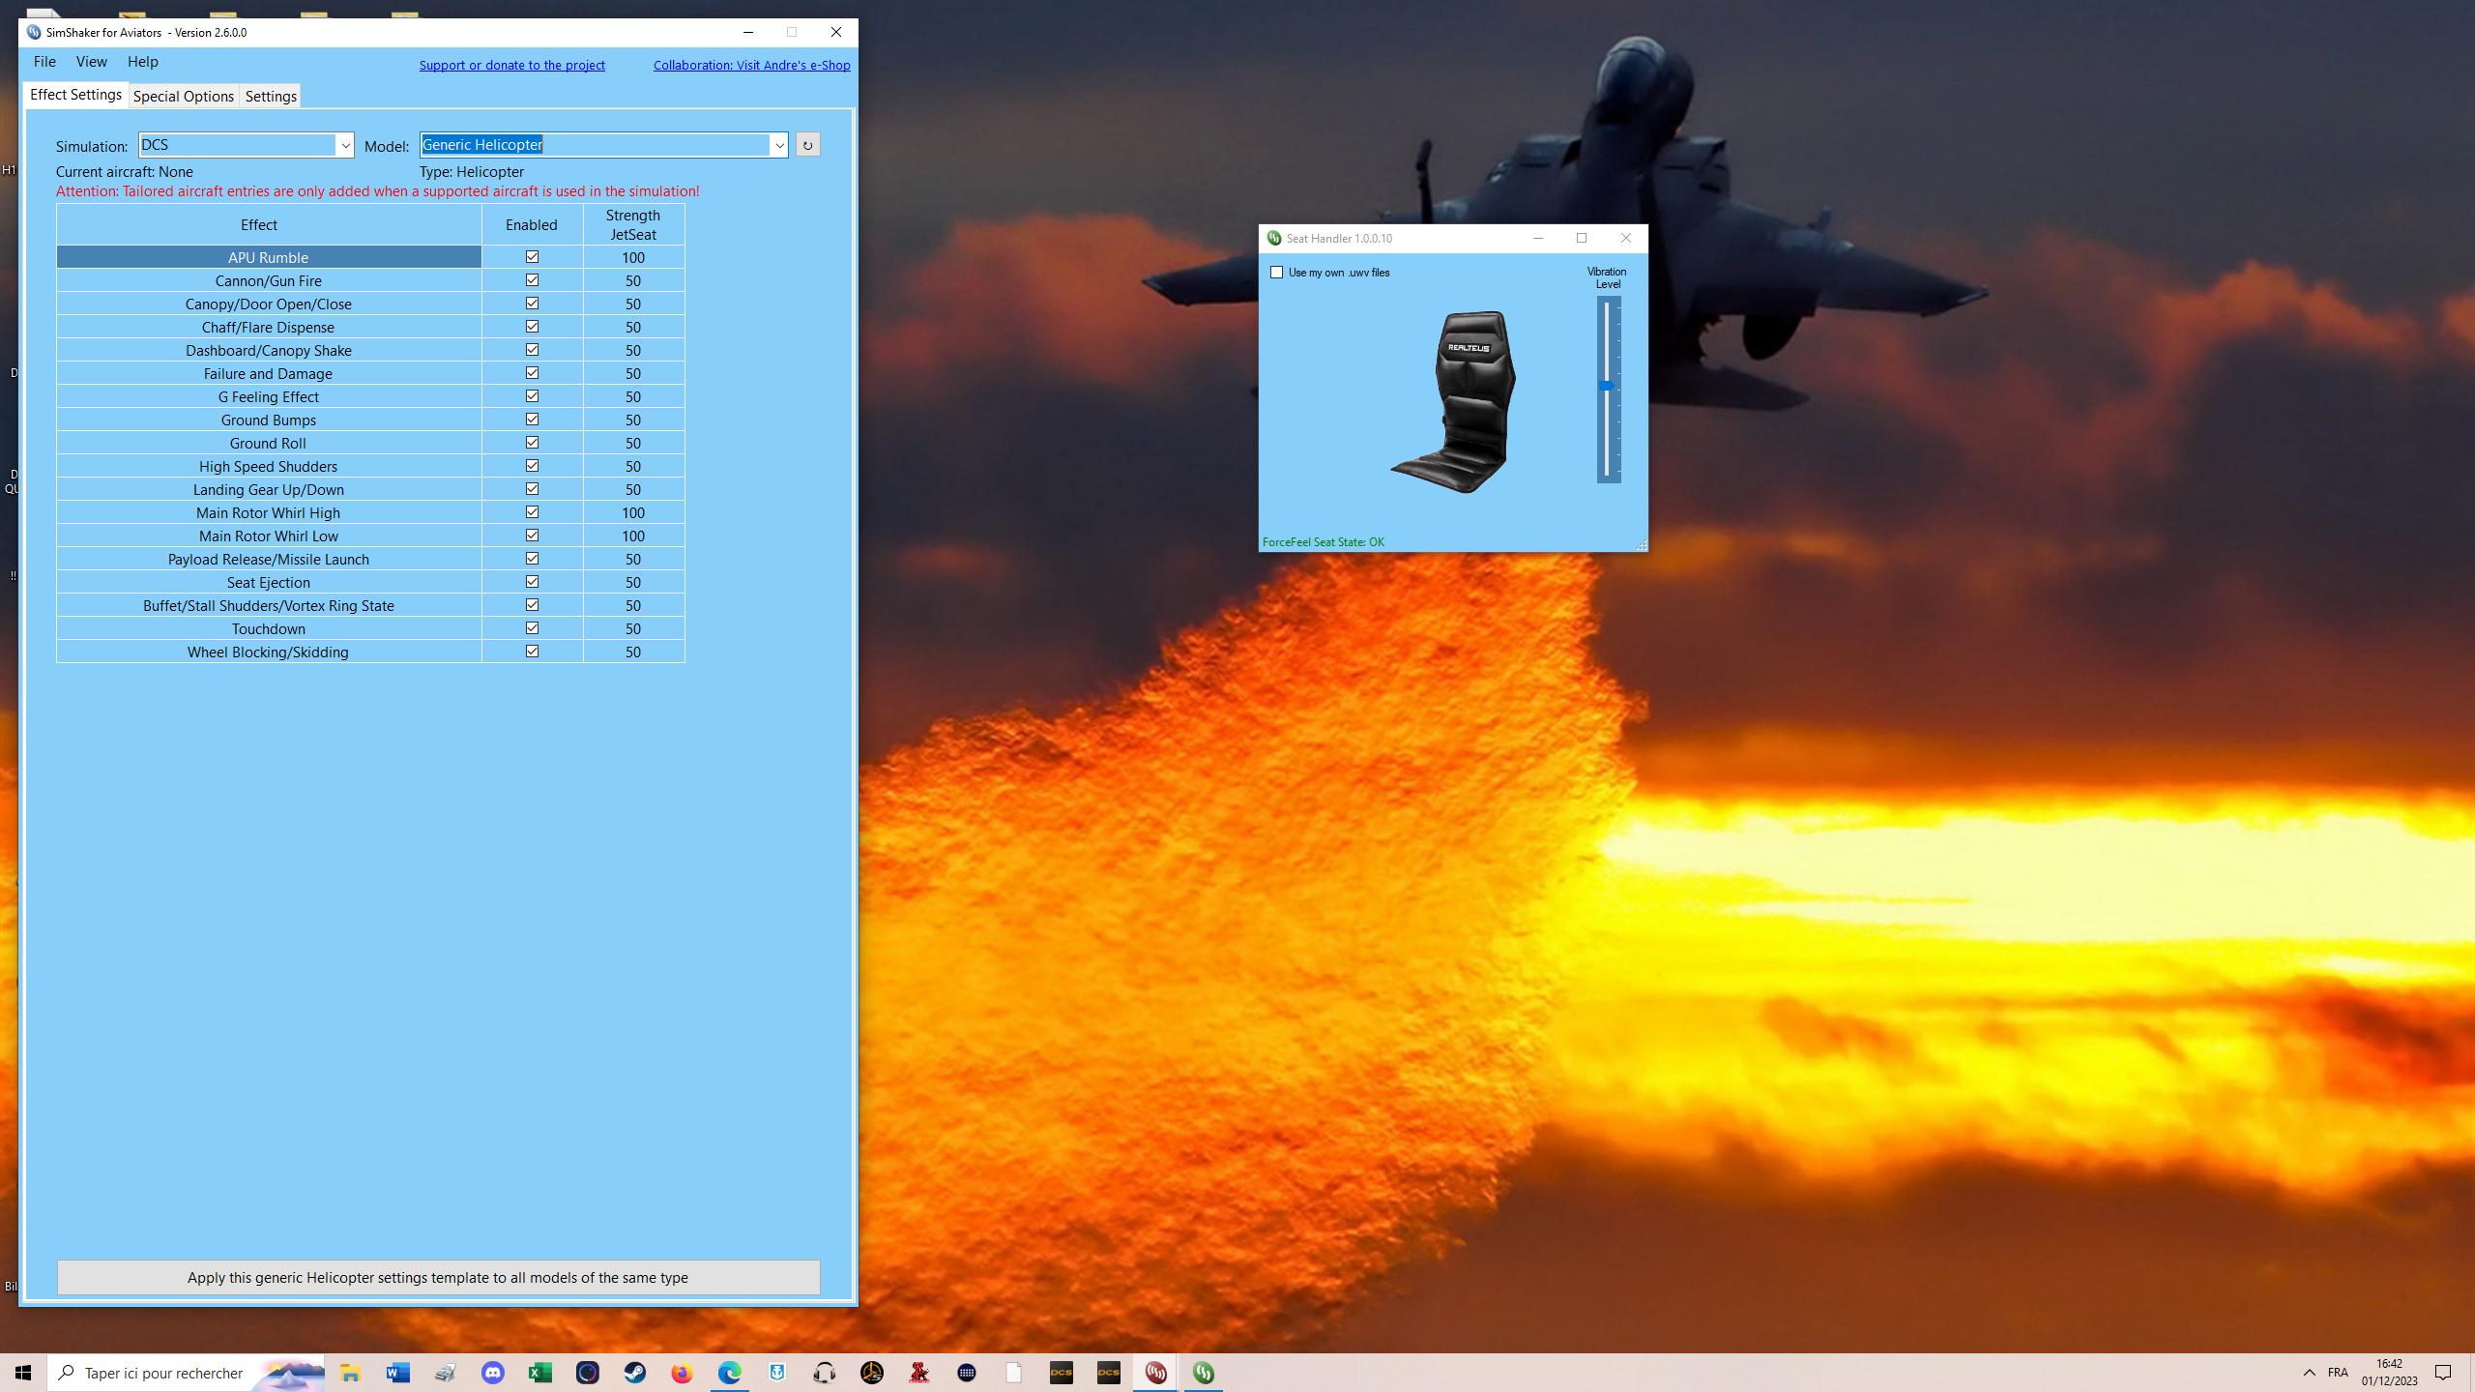The width and height of the screenshot is (2475, 1392).
Task: Open the View menu
Action: click(x=92, y=62)
